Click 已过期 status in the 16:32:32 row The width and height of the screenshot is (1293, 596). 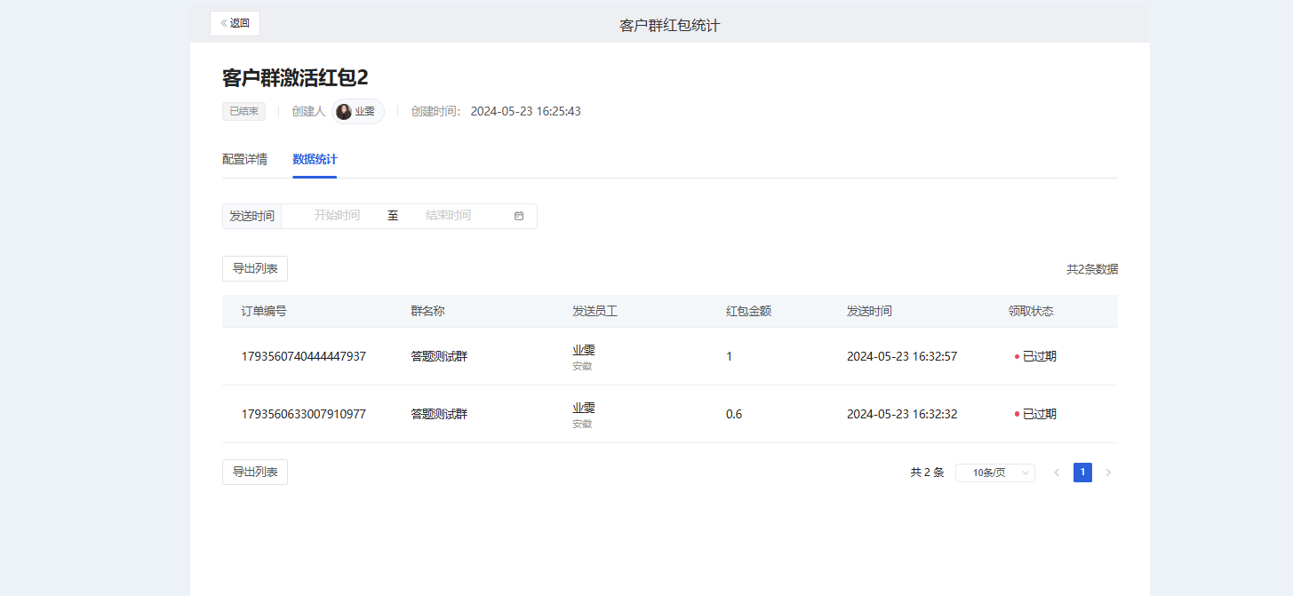[1039, 414]
